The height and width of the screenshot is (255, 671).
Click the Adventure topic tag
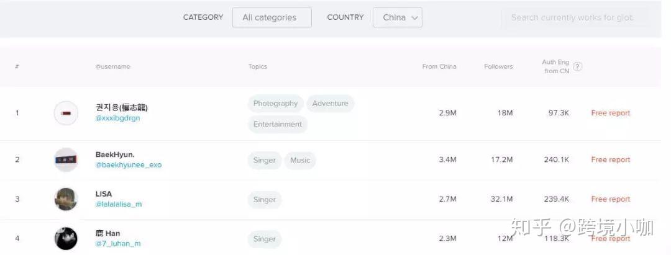coord(331,104)
